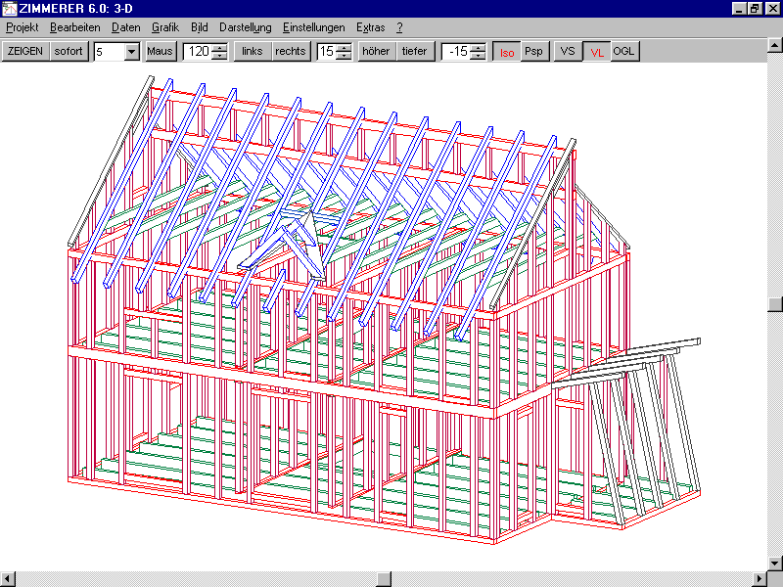Viewport: 783px width, 587px height.
Task: Activate the Maus mouse mode button
Action: click(x=160, y=52)
